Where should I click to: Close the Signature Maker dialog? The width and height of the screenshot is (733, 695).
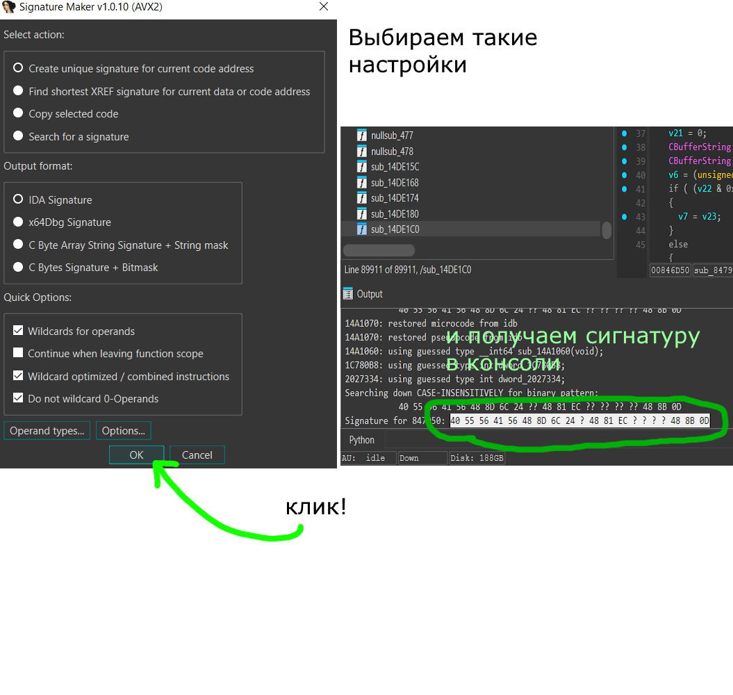coord(324,6)
